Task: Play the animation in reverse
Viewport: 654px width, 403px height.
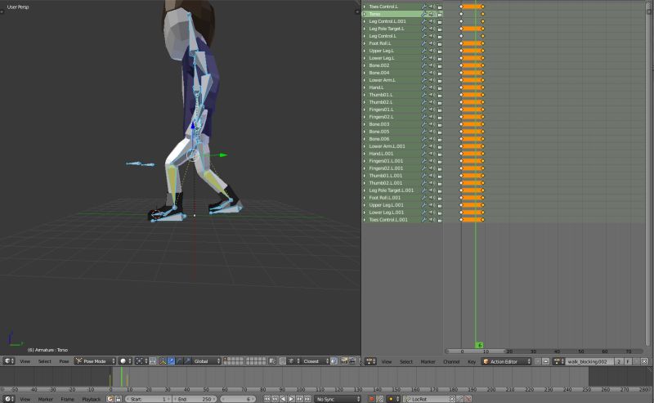Action: pyautogui.click(x=283, y=399)
